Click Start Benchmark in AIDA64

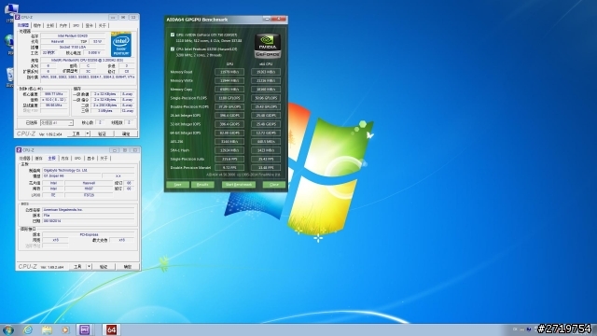click(239, 185)
